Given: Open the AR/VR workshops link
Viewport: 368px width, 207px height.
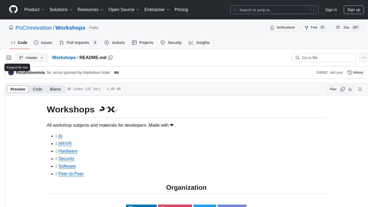Looking at the screenshot, I should [65, 144].
